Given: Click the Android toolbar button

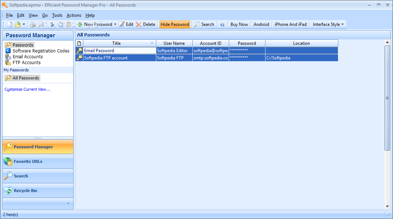Looking at the screenshot, I should [261, 24].
